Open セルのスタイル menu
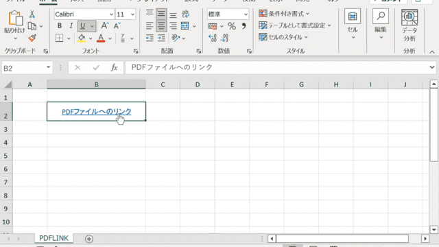The height and width of the screenshot is (247, 439). click(x=283, y=37)
